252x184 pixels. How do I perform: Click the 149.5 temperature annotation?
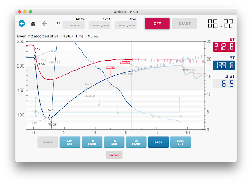tap(88, 84)
